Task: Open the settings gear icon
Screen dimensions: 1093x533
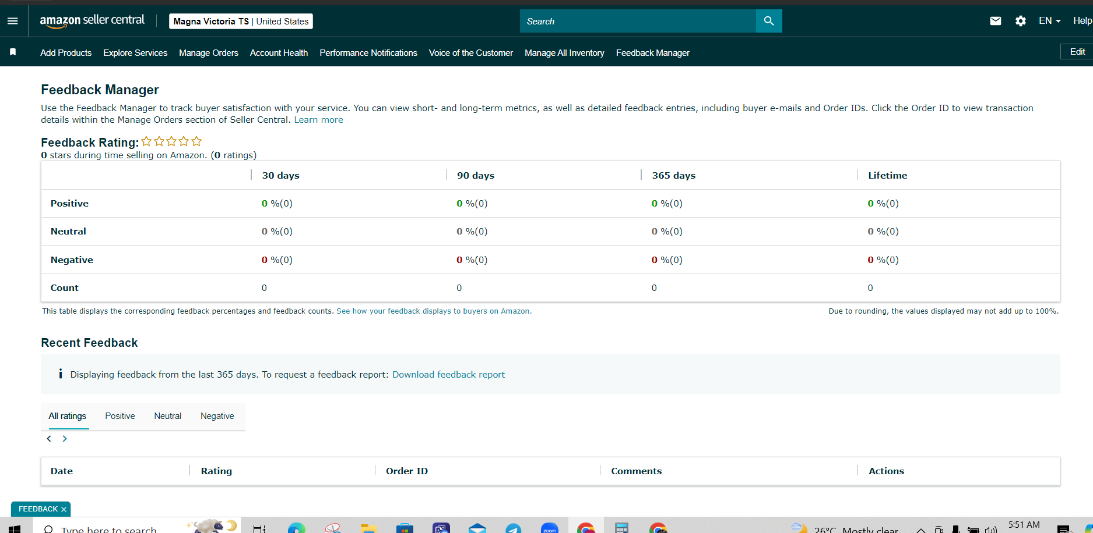Action: 1021,21
